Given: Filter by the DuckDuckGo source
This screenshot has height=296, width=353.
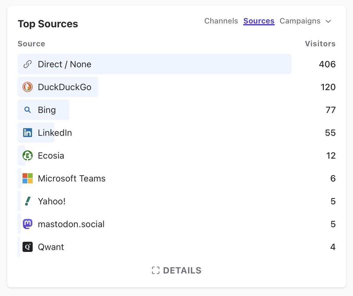Looking at the screenshot, I should coord(64,87).
